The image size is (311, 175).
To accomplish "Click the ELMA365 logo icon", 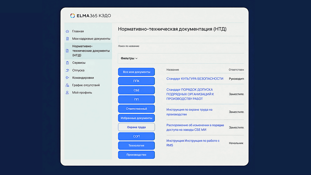I will click(x=72, y=16).
